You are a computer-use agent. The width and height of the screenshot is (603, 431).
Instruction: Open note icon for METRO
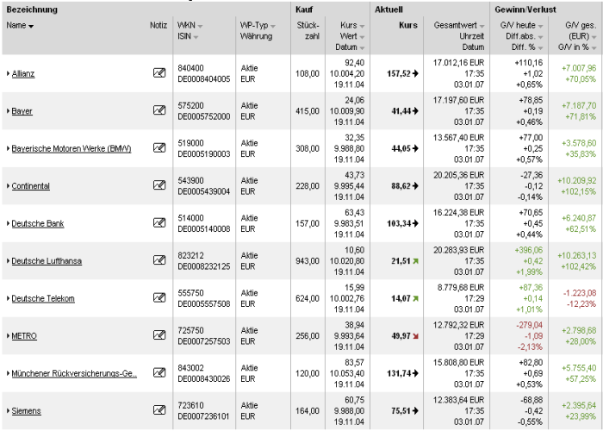click(159, 335)
